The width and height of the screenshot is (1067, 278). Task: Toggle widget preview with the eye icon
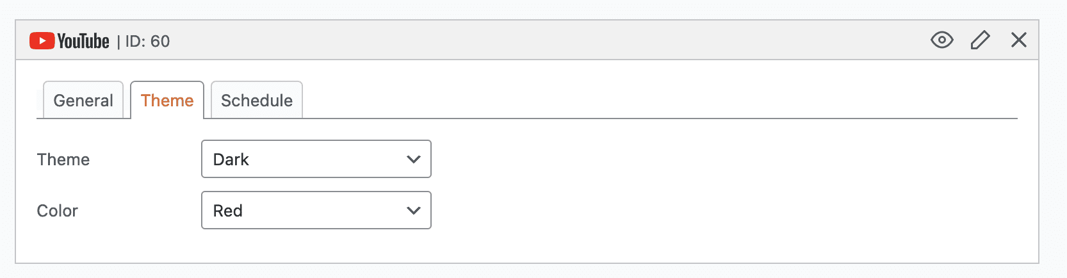tap(941, 40)
